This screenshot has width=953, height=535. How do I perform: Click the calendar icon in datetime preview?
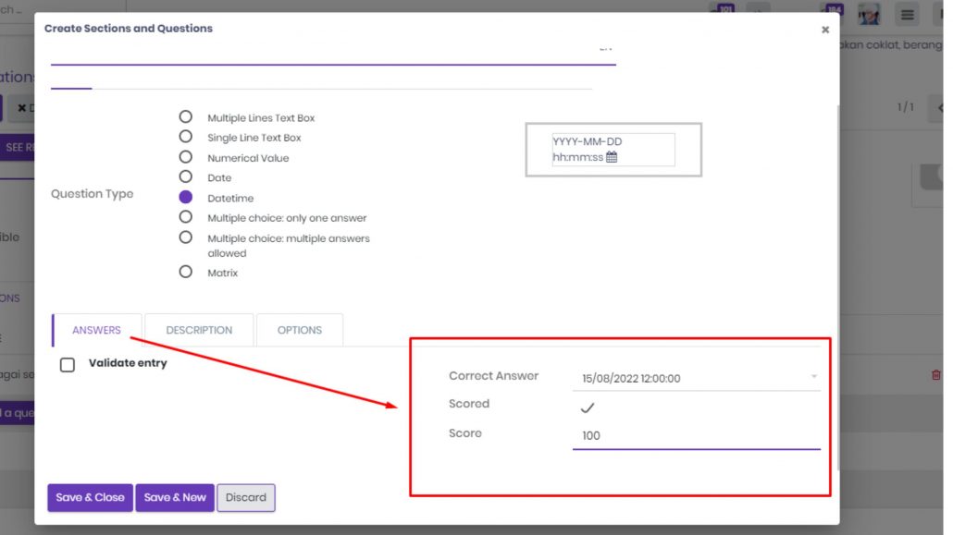[x=612, y=157]
